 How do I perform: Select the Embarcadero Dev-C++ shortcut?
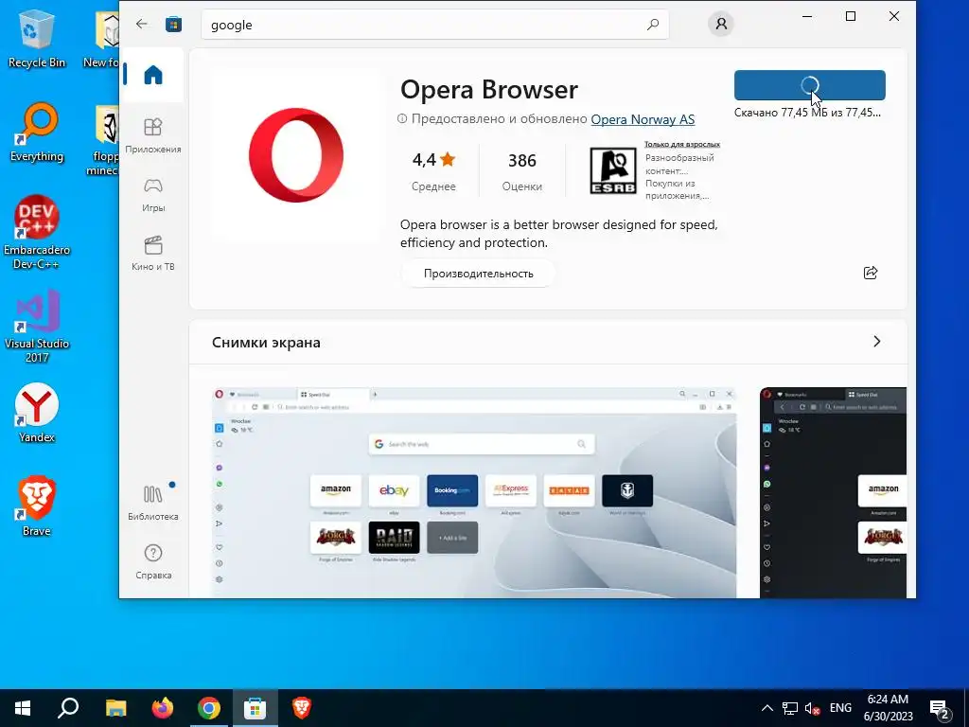click(x=37, y=233)
